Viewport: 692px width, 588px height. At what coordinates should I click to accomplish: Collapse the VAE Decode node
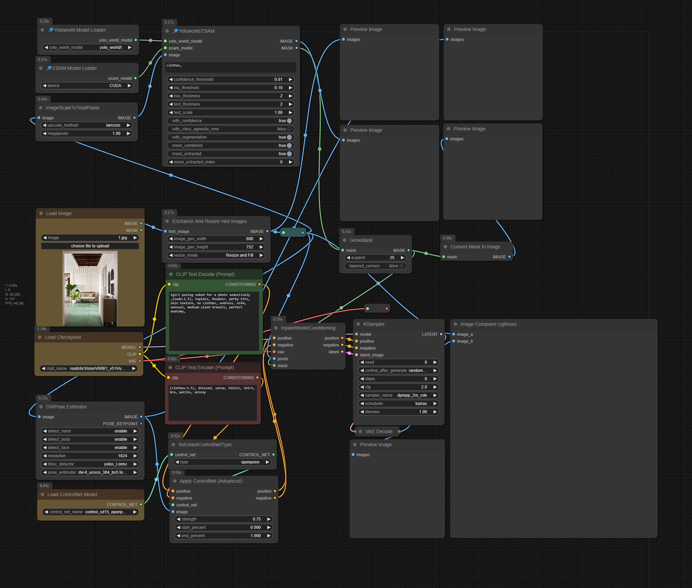[x=360, y=431]
